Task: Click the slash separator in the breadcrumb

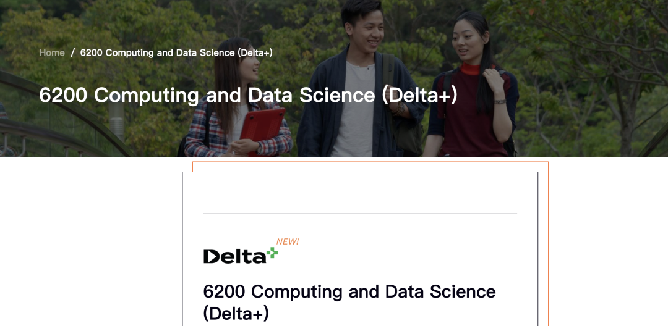Action: click(72, 52)
